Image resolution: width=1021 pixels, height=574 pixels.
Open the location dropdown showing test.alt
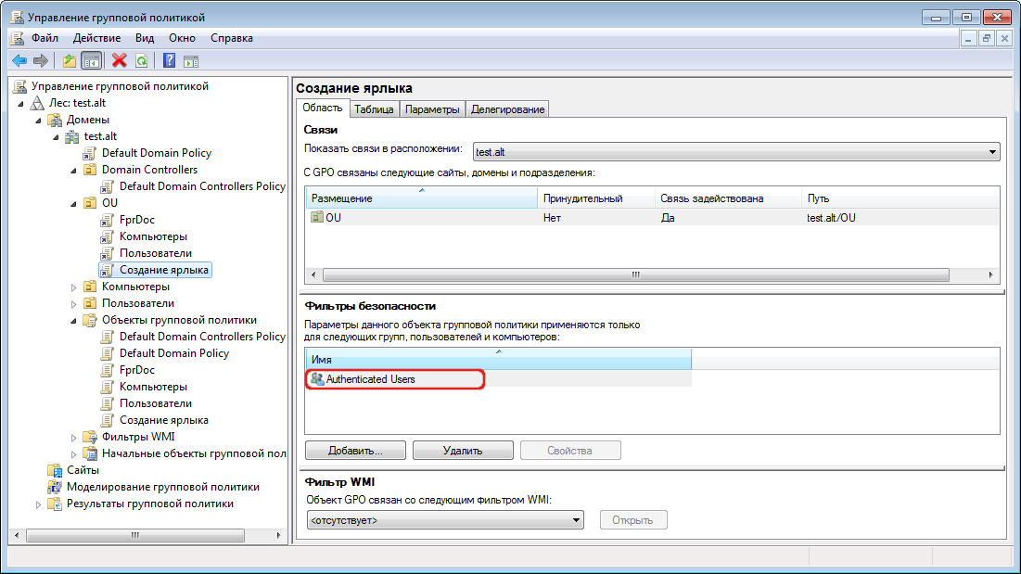(735, 152)
